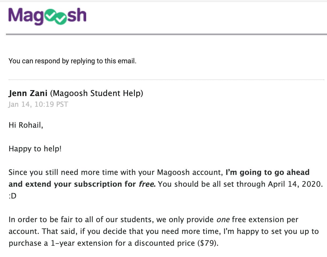Click the Magoosh logo in the header
Viewport: 327px width, 257px height.
[47, 16]
